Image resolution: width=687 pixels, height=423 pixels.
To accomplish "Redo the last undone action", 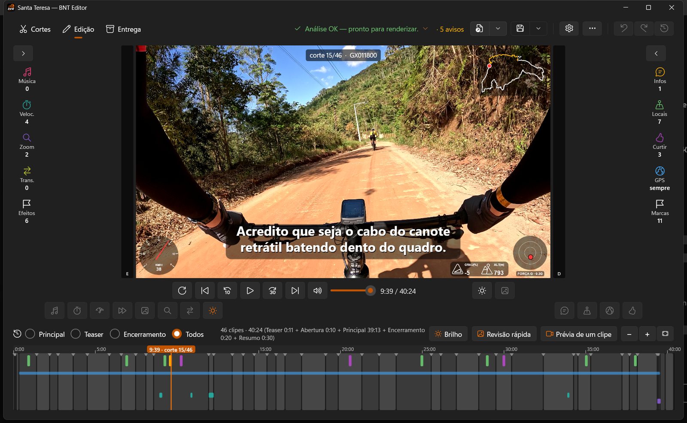I will pyautogui.click(x=644, y=29).
